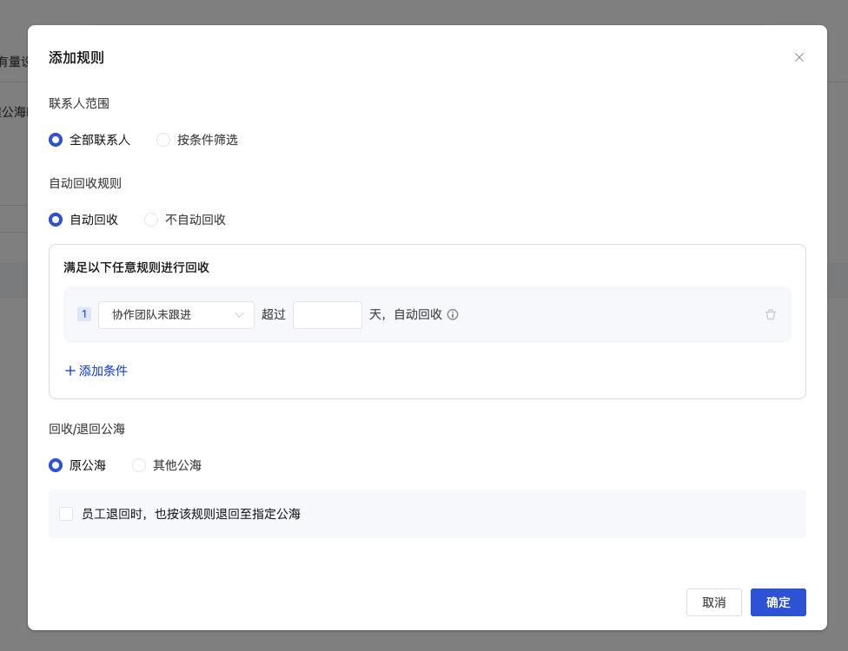
Task: Click the days input field after 超过
Action: coord(328,315)
